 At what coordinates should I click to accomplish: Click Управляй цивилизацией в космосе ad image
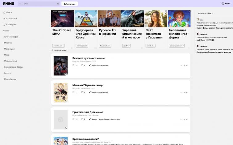[133, 19]
